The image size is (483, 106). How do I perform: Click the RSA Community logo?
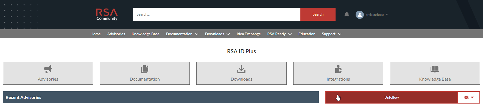[x=107, y=14]
